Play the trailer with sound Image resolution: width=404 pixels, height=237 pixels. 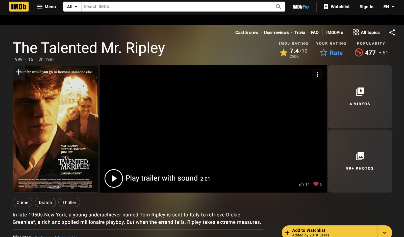114,178
